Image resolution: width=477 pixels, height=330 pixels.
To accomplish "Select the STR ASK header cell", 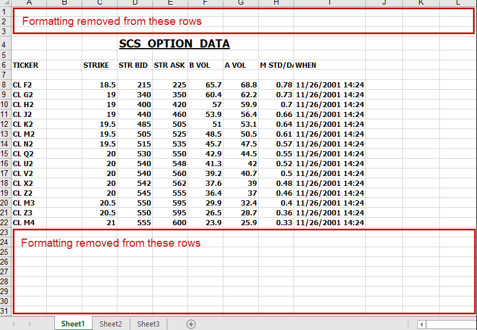I will tap(170, 65).
